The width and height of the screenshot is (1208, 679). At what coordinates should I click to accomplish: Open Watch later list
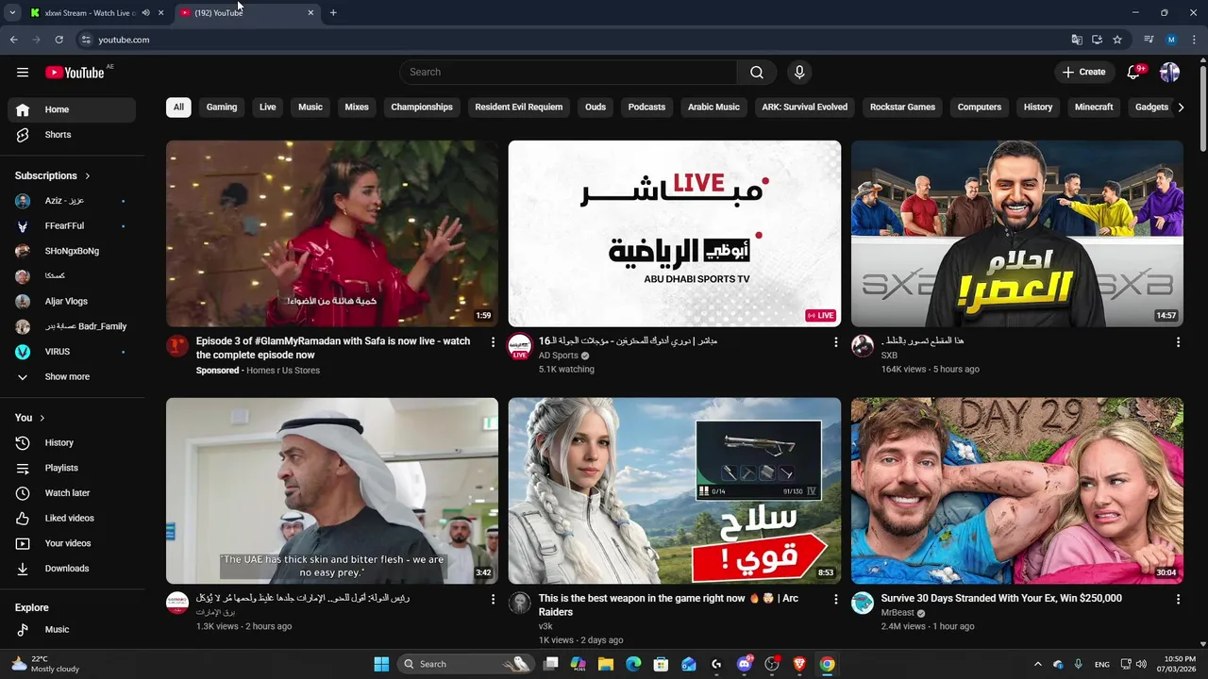(x=72, y=493)
